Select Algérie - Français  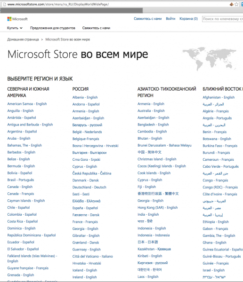click(216, 111)
